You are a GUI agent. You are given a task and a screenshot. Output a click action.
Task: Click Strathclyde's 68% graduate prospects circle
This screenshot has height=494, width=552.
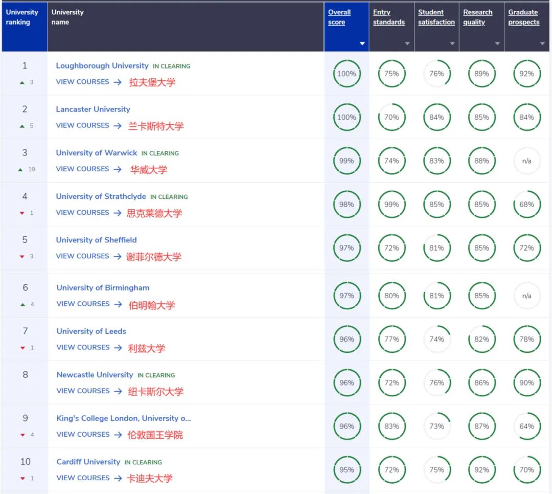(x=526, y=205)
